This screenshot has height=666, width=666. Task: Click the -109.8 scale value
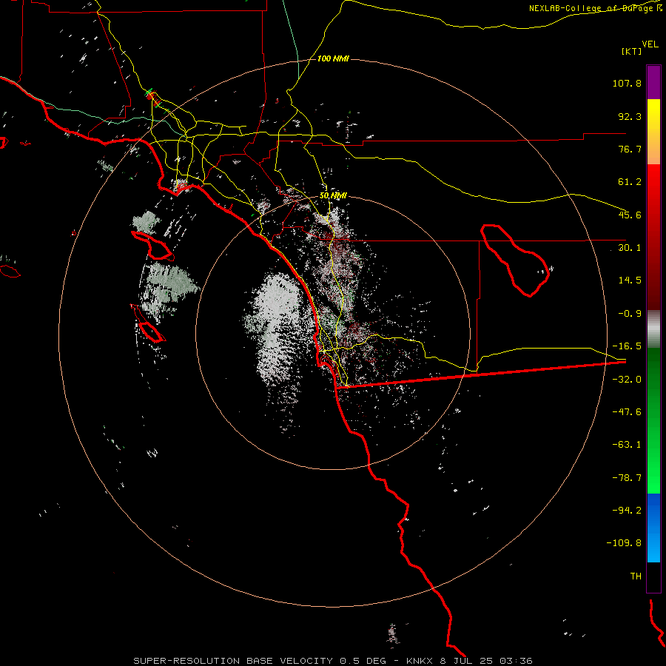tap(624, 543)
